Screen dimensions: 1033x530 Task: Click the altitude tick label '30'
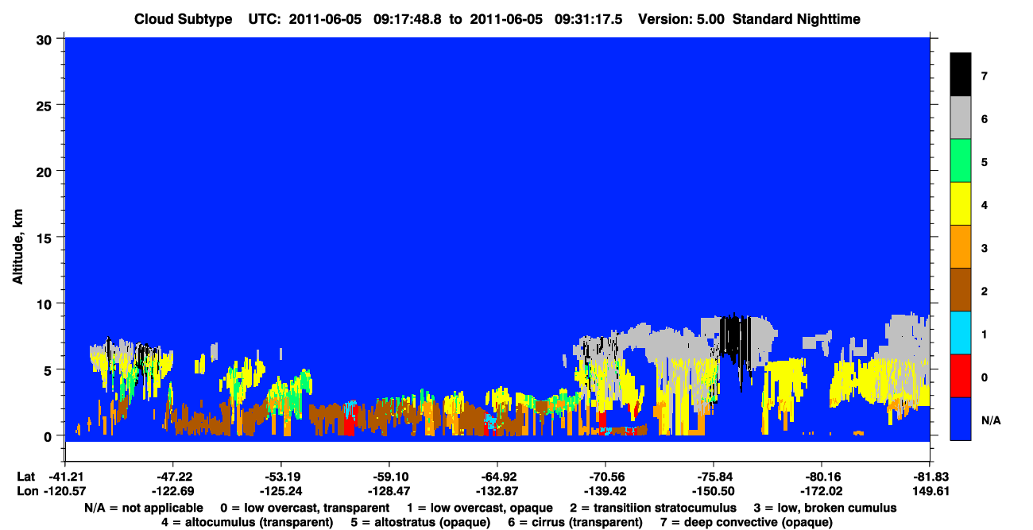46,39
